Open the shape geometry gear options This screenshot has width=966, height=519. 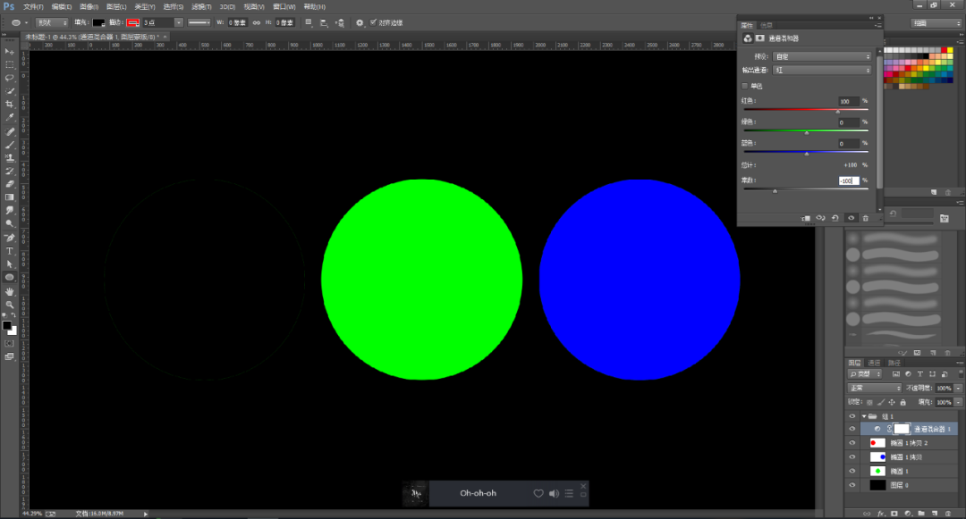(x=360, y=22)
